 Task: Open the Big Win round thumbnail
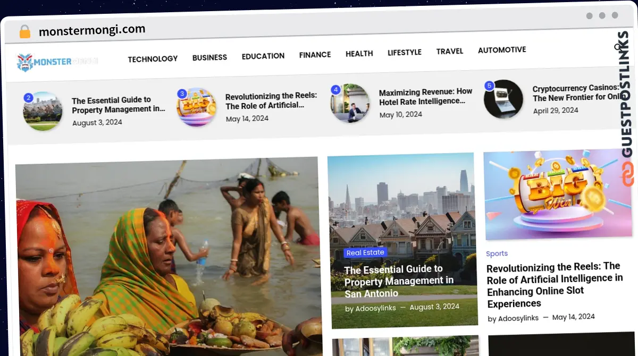[x=196, y=107]
